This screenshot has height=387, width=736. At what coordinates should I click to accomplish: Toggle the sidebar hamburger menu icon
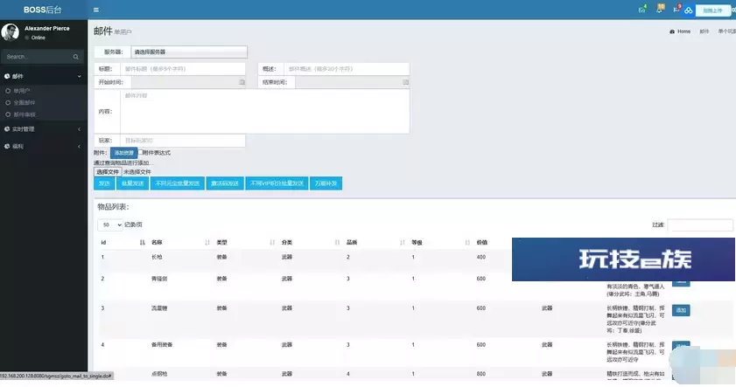pyautogui.click(x=95, y=10)
